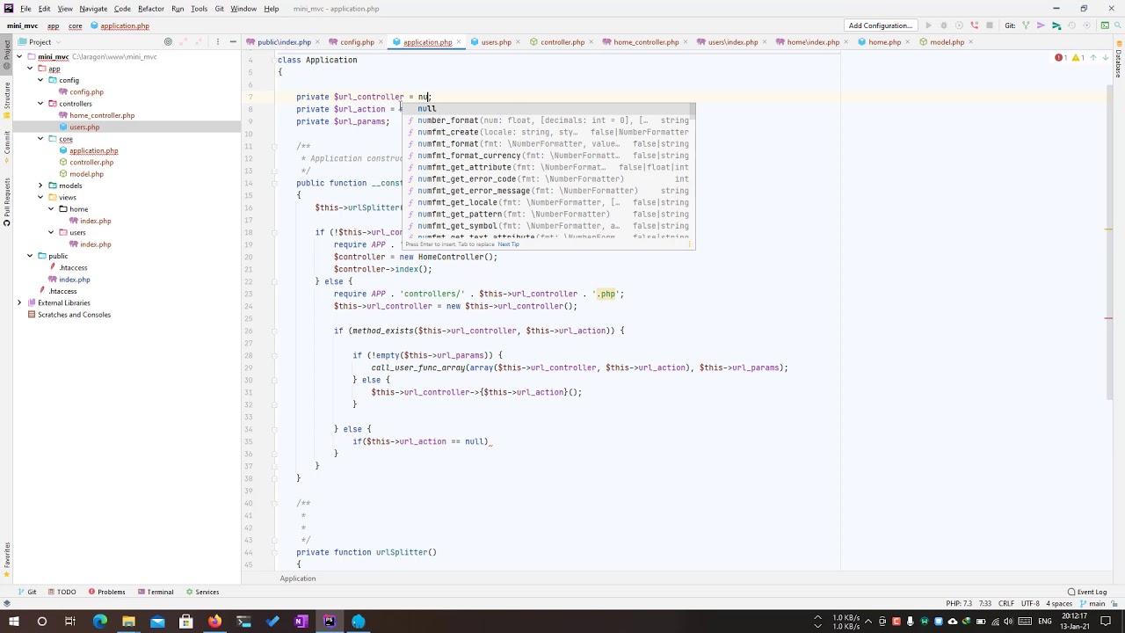Jump to next highlighted error down arrow
Image resolution: width=1125 pixels, height=633 pixels.
pos(1105,58)
